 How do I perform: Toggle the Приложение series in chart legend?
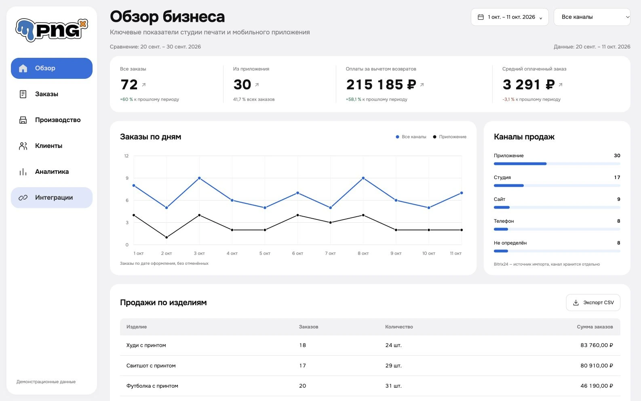tap(449, 137)
